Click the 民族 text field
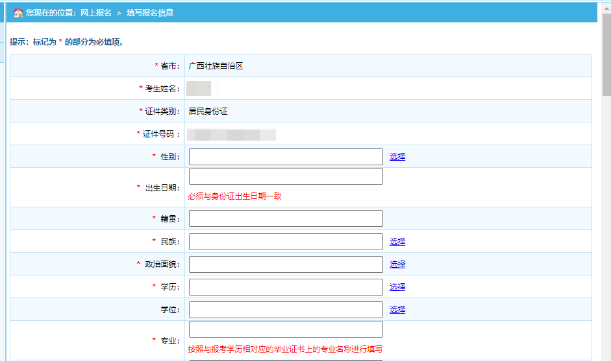The image size is (611, 361). click(286, 242)
